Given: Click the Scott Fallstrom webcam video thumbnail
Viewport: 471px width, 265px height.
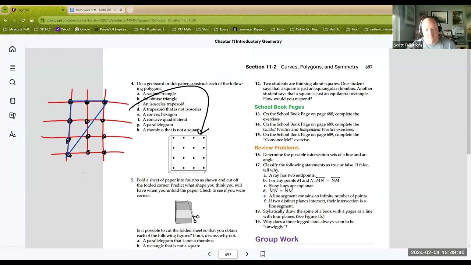Looking at the screenshot, I should pos(431,27).
